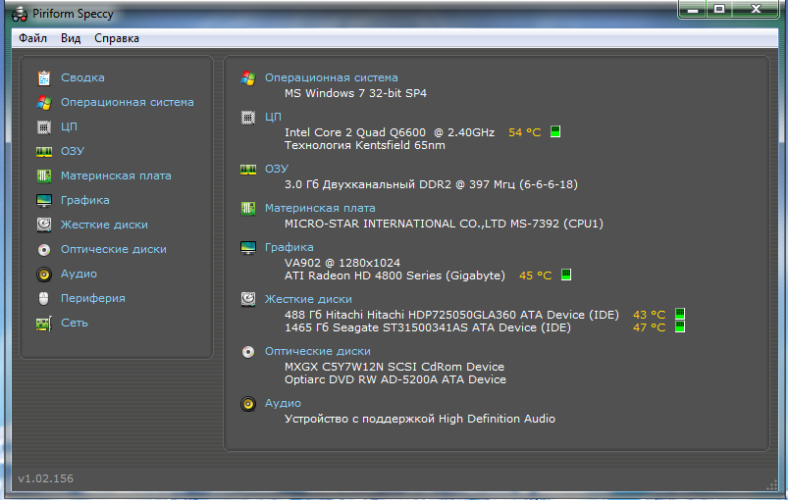The image size is (788, 500).
Task: Click Жесткие диски heading in summary panel
Action: pos(308,300)
